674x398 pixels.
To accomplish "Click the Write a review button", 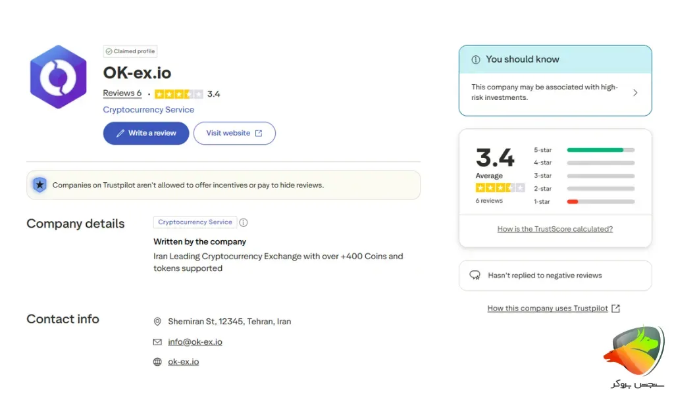I will tap(146, 134).
